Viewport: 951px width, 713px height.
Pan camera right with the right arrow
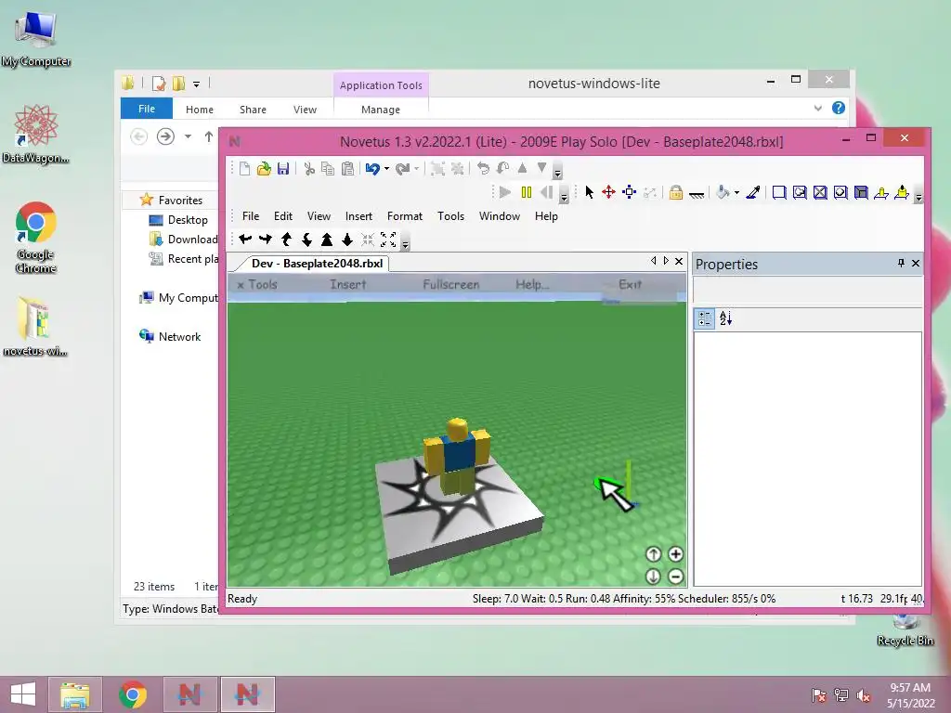click(265, 240)
